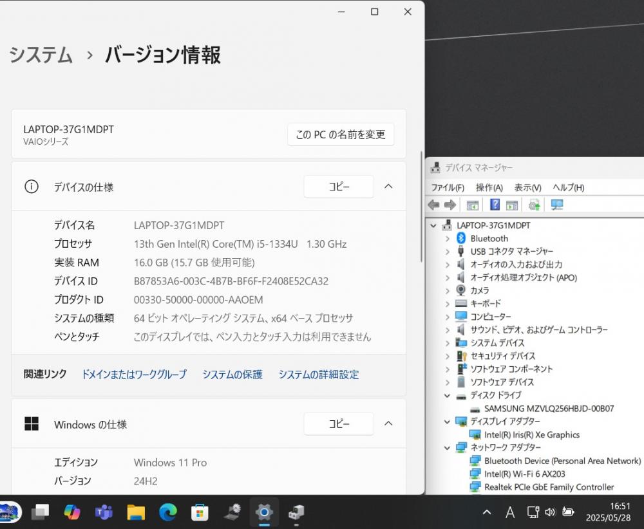Click the webcam icon beside カメラ
The width and height of the screenshot is (644, 529).
coord(461,290)
